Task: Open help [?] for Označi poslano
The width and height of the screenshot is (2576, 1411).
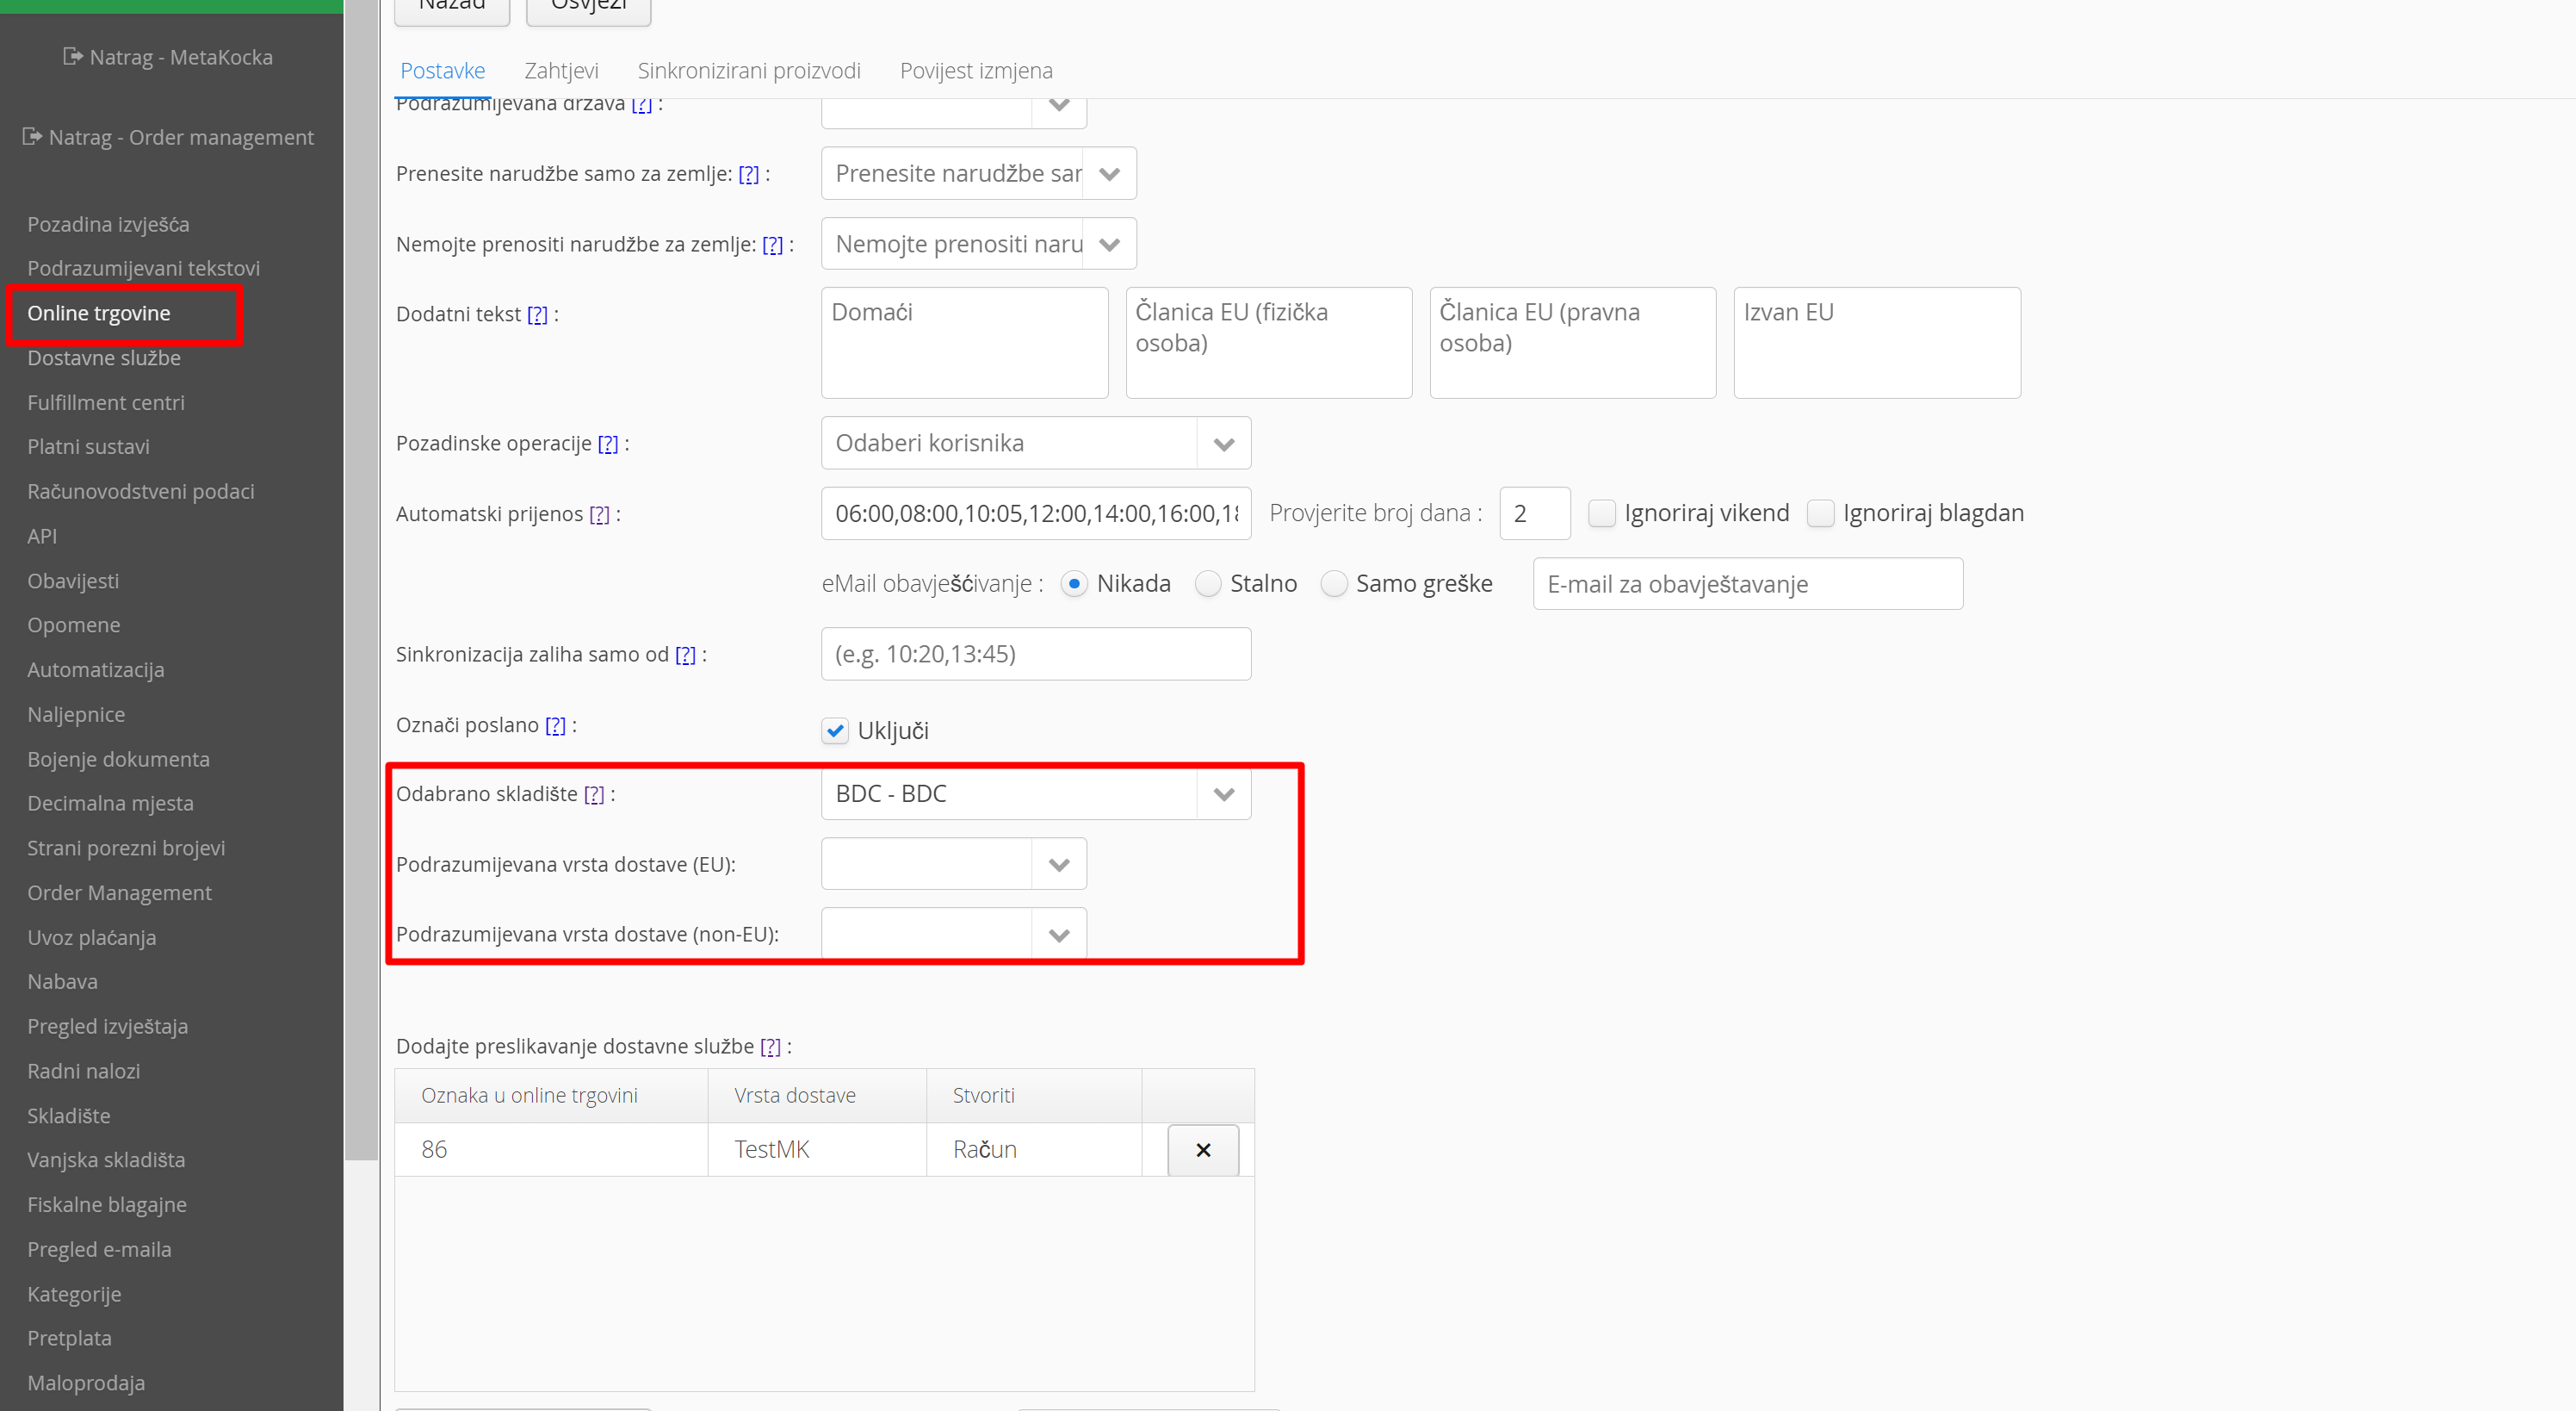Action: (x=555, y=725)
